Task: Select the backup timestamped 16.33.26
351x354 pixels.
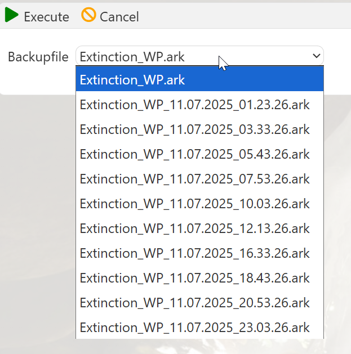Action: pos(199,253)
